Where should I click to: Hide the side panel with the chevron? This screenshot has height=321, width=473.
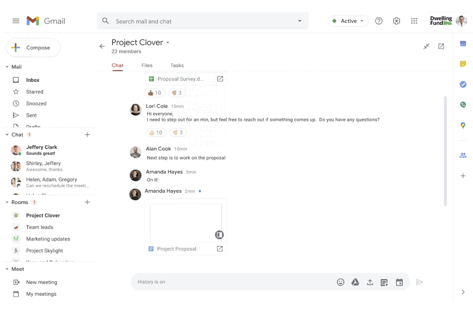[x=463, y=292]
